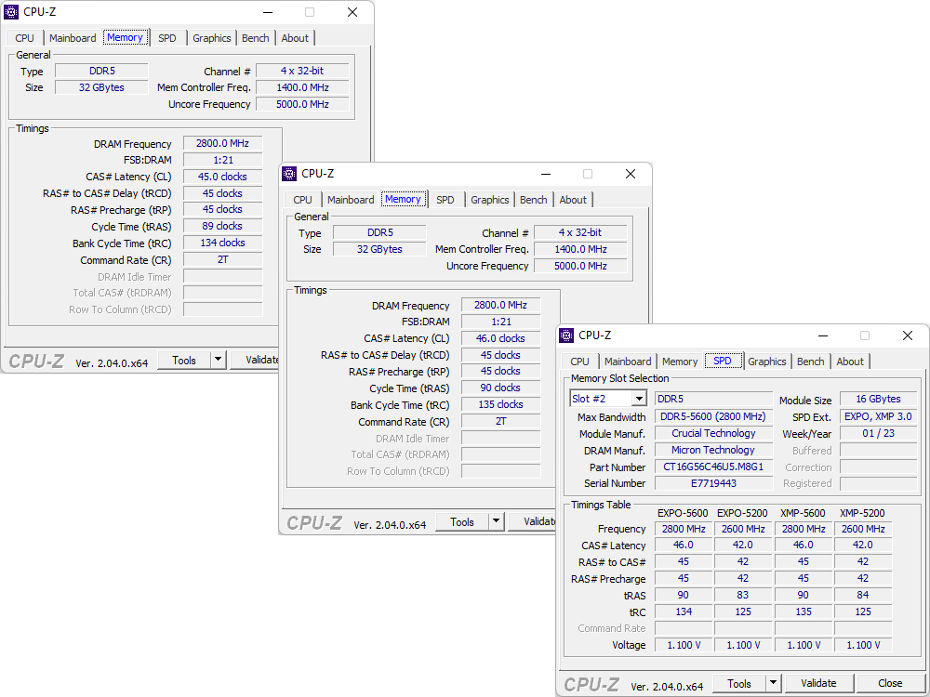
Task: Click the title icon of the 45.0 clocks CAS window
Action: (x=10, y=12)
